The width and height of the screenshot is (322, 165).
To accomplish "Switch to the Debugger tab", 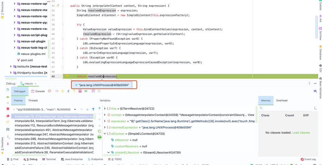I will [x=20, y=91].
